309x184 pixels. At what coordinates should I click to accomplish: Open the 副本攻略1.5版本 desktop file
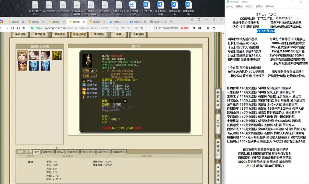[35, 8]
